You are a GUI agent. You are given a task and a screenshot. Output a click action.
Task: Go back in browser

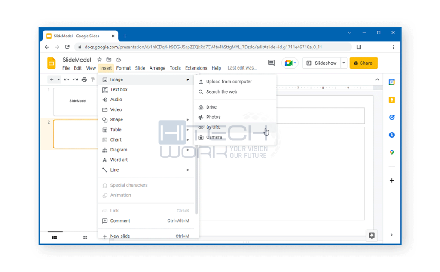[47, 47]
